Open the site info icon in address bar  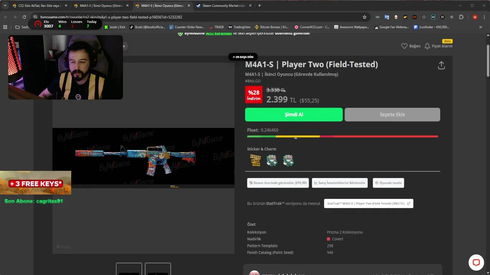[x=35, y=17]
